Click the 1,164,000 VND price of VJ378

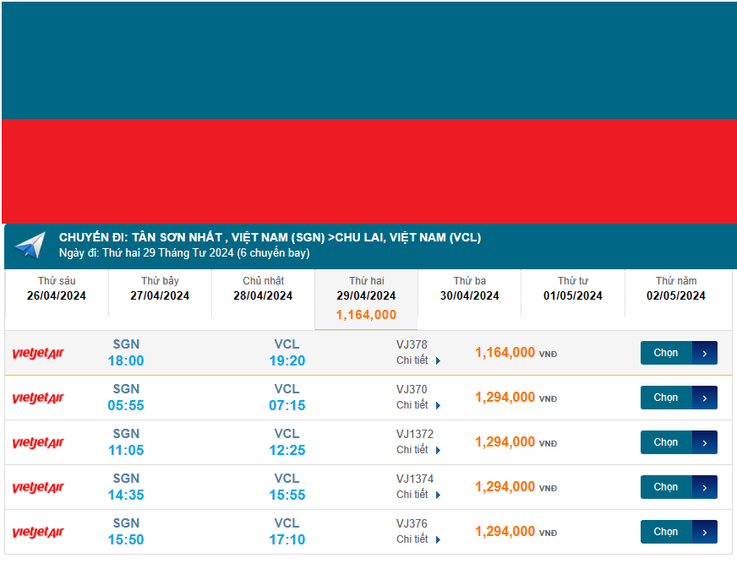pyautogui.click(x=505, y=353)
